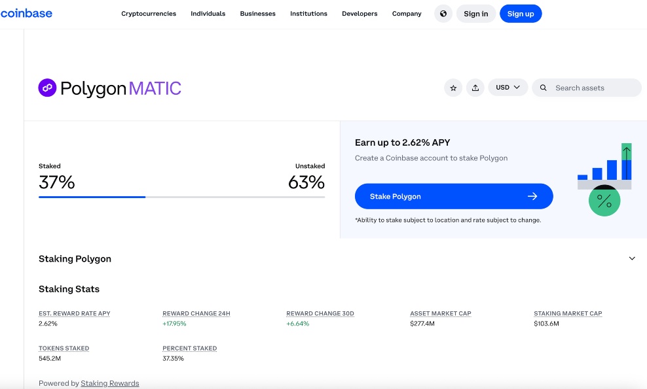
Task: Open the globe language selector
Action: coord(443,14)
